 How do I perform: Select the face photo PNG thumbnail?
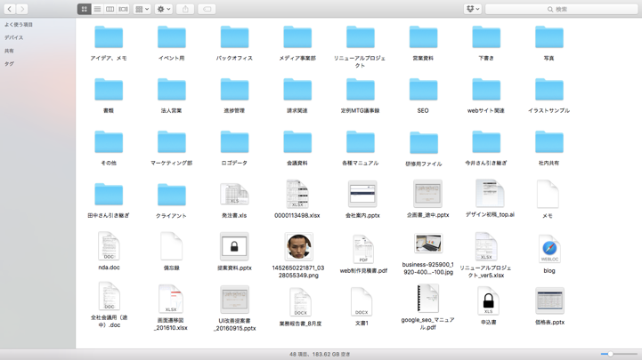tap(298, 246)
